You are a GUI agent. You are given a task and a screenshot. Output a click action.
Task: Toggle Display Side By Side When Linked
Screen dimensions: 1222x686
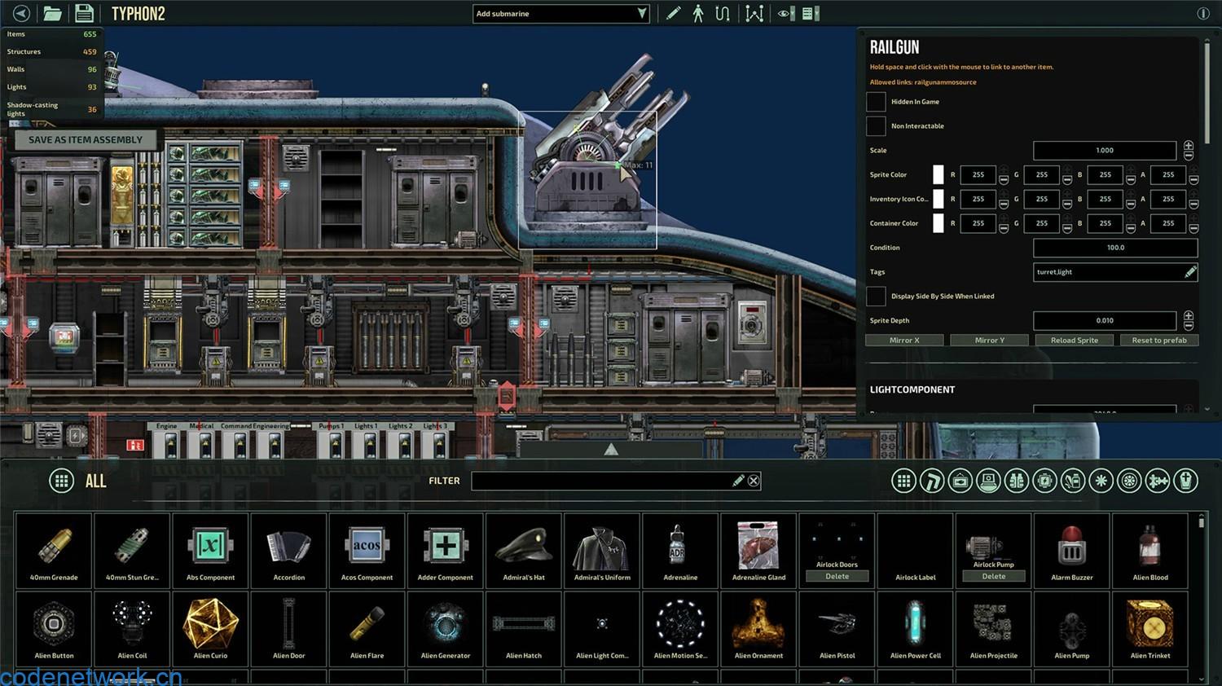(x=876, y=297)
